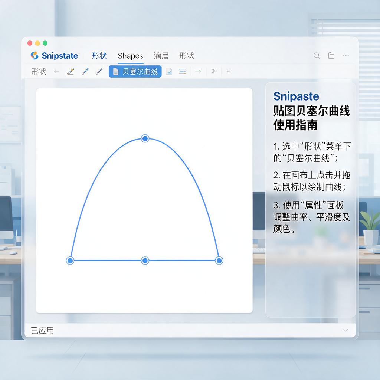The width and height of the screenshot is (380, 380).
Task: Click the line style lines icon
Action: coord(182,71)
